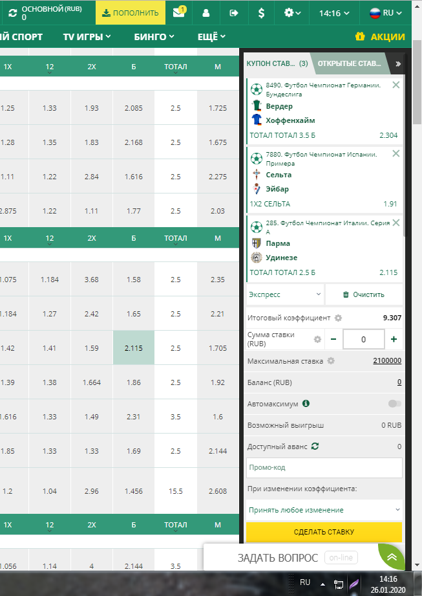
Task: Deselect the highlighted 2.115 odds cell
Action: [x=134, y=348]
